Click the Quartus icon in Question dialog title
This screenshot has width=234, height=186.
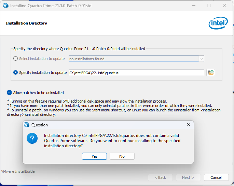click(27, 125)
